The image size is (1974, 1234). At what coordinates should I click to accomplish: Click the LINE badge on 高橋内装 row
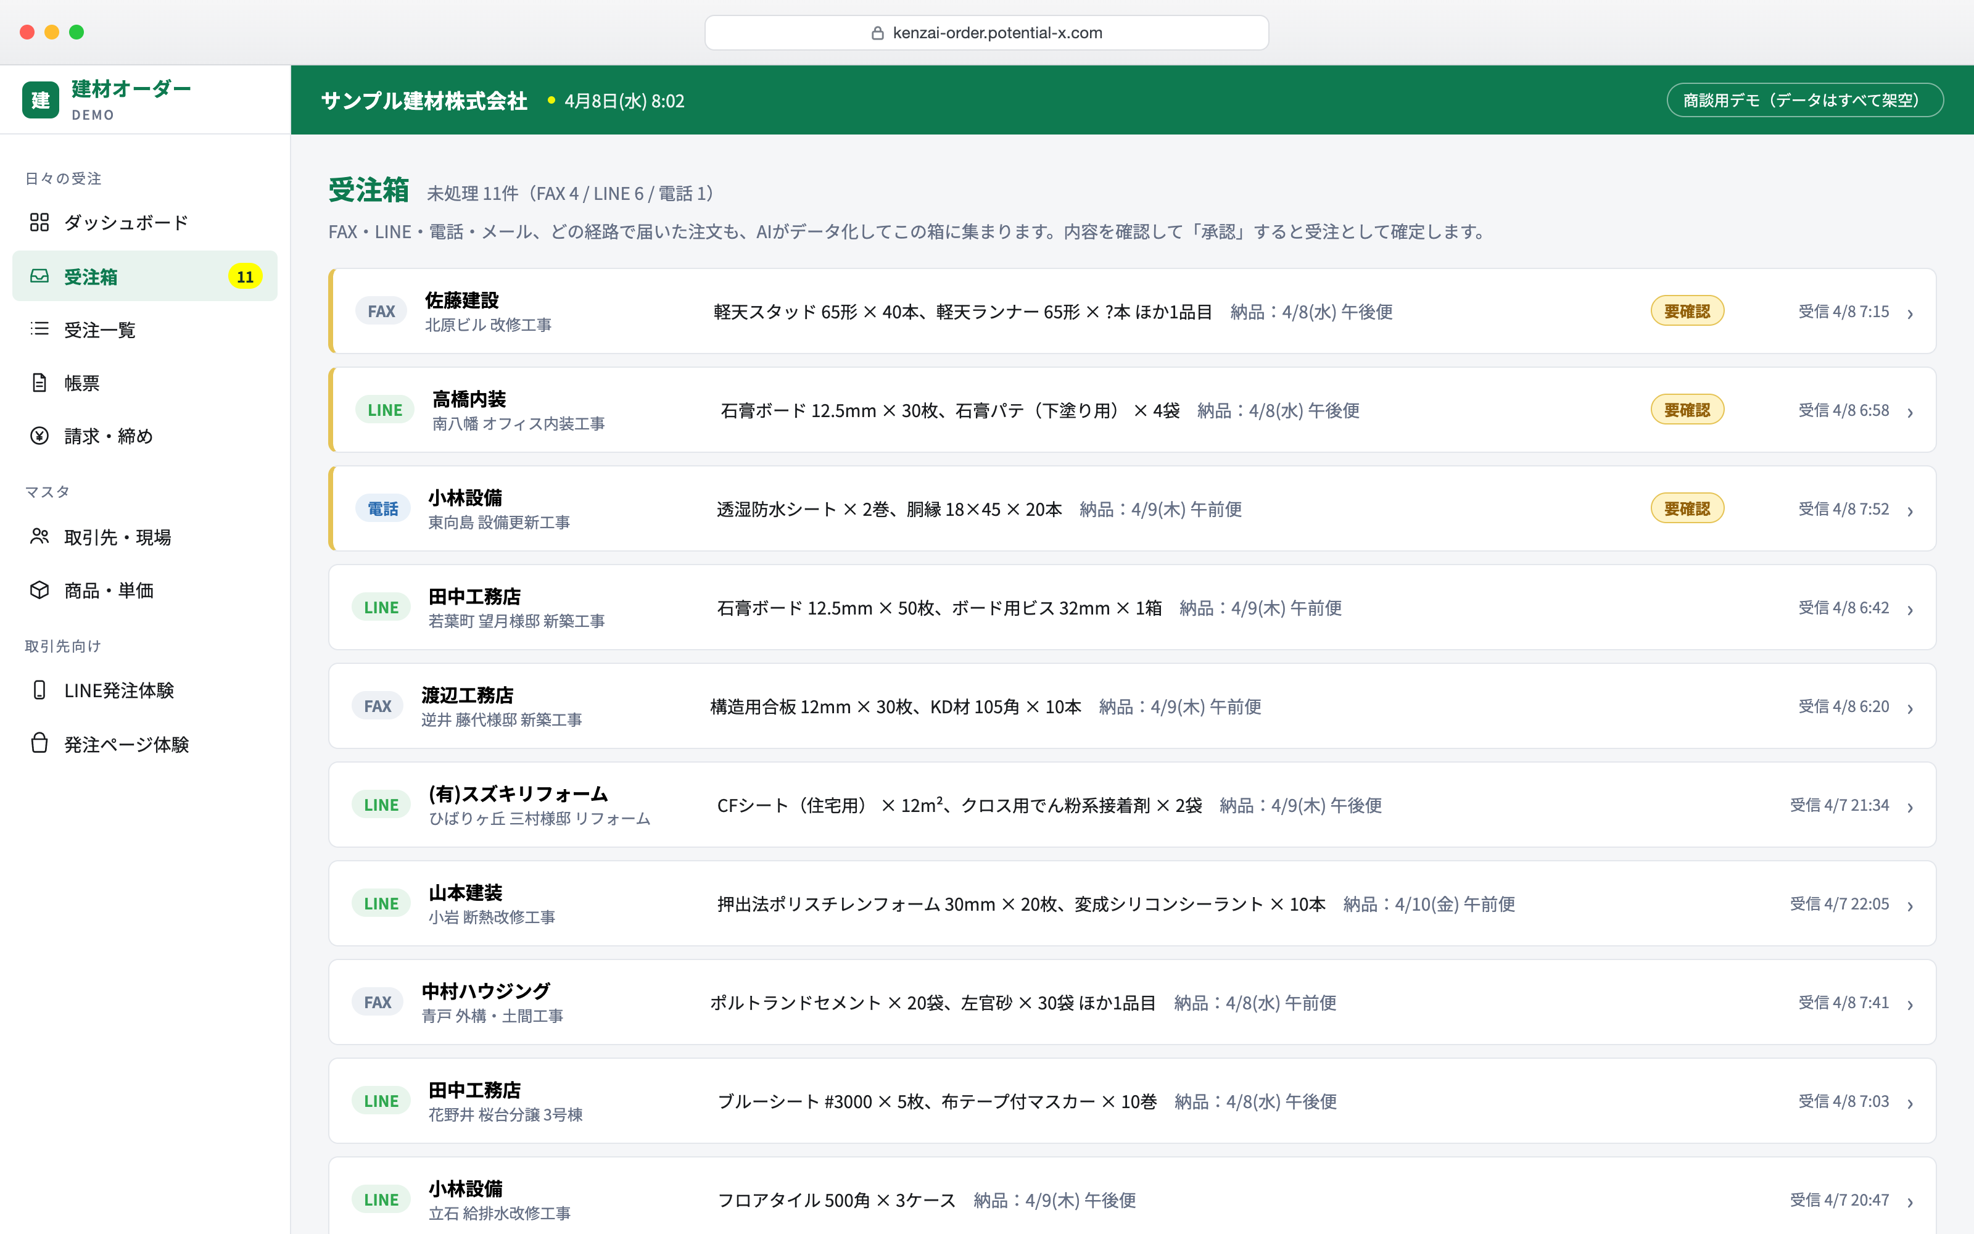click(385, 410)
